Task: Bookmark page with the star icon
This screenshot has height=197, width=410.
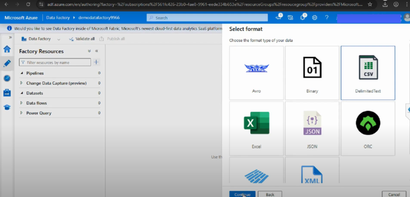Action: tap(370, 4)
